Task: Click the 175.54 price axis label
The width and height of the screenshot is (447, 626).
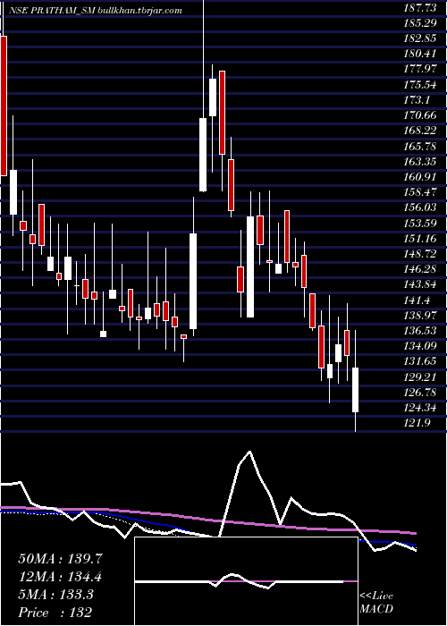Action: (420, 85)
